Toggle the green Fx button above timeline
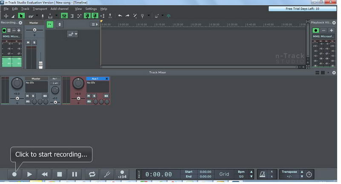Viewport: 341px width, 184px height. [50, 24]
